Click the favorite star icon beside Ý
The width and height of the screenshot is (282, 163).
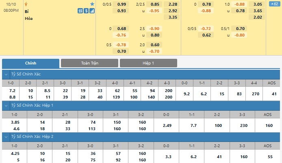click(92, 4)
